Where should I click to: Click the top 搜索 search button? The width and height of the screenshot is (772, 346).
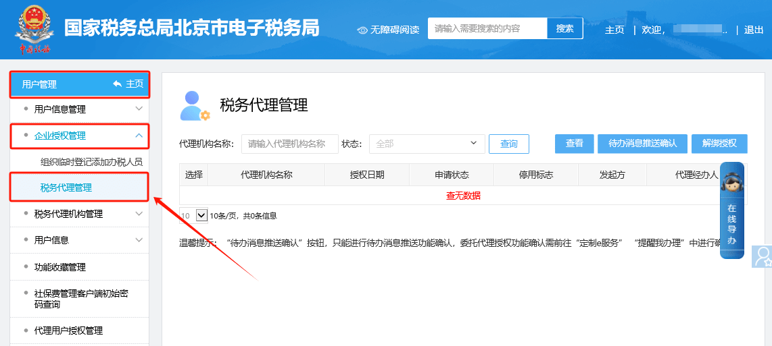564,28
